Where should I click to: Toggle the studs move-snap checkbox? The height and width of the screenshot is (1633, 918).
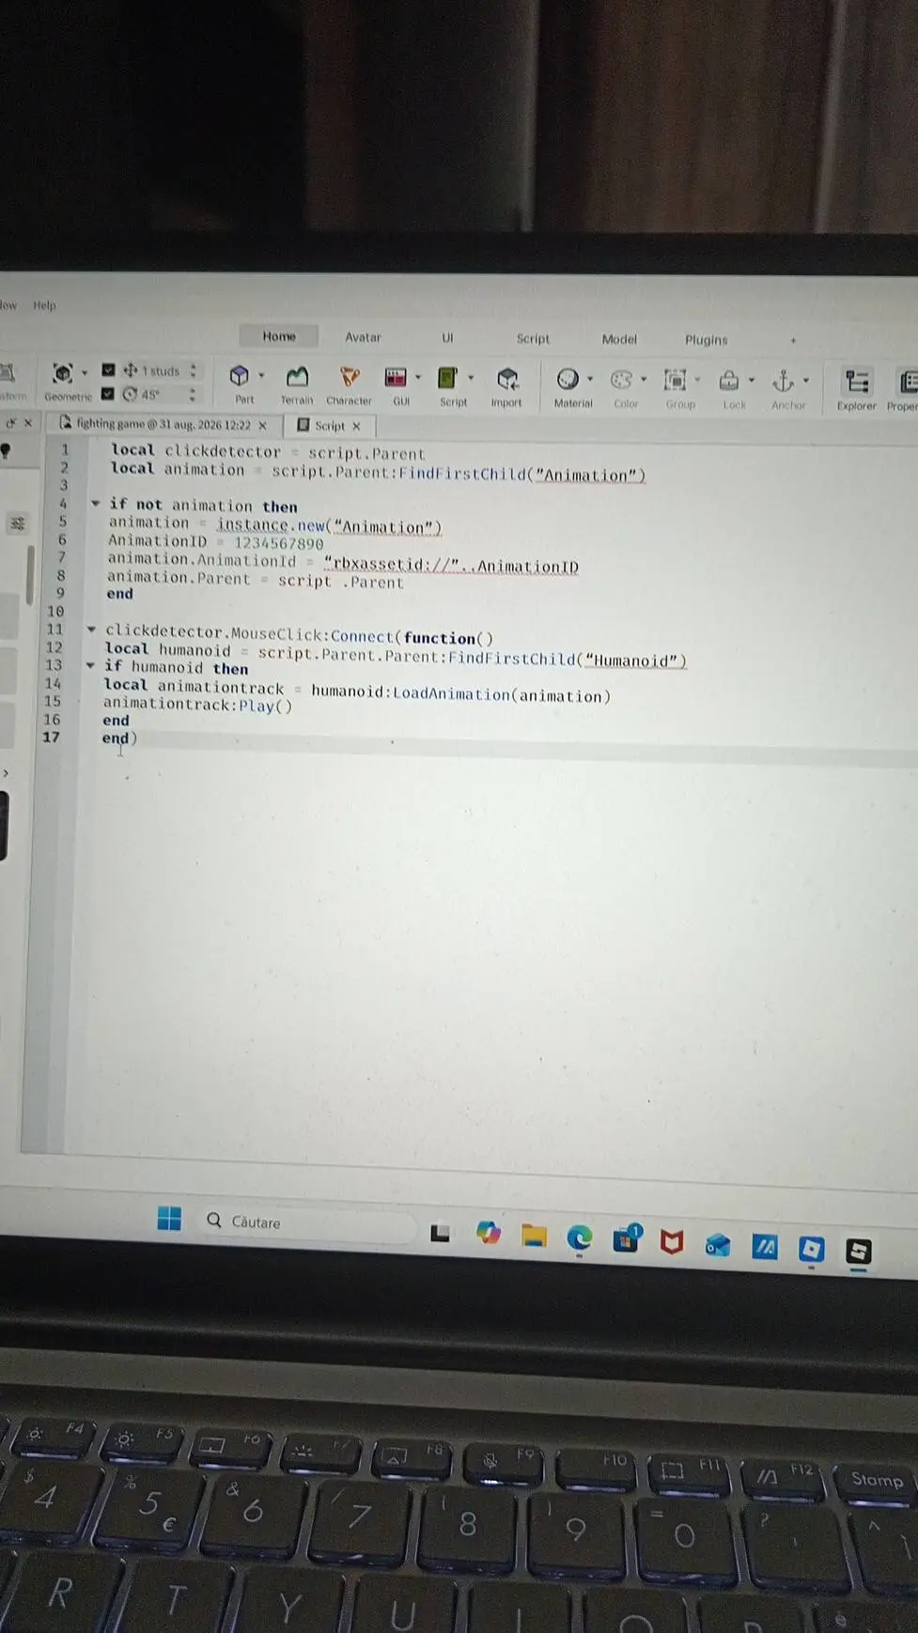108,370
